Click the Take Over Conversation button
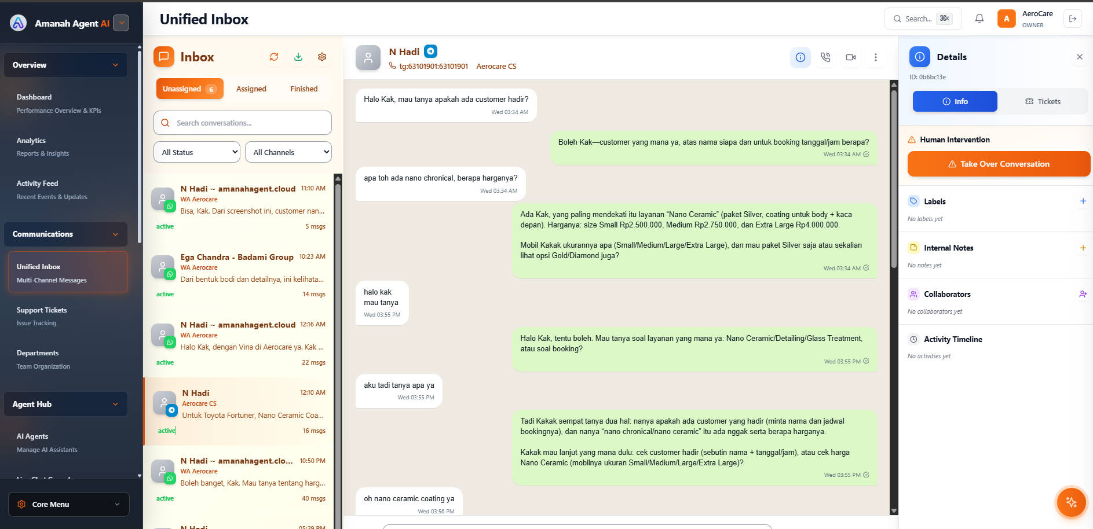Viewport: 1093px width, 529px height. point(998,164)
